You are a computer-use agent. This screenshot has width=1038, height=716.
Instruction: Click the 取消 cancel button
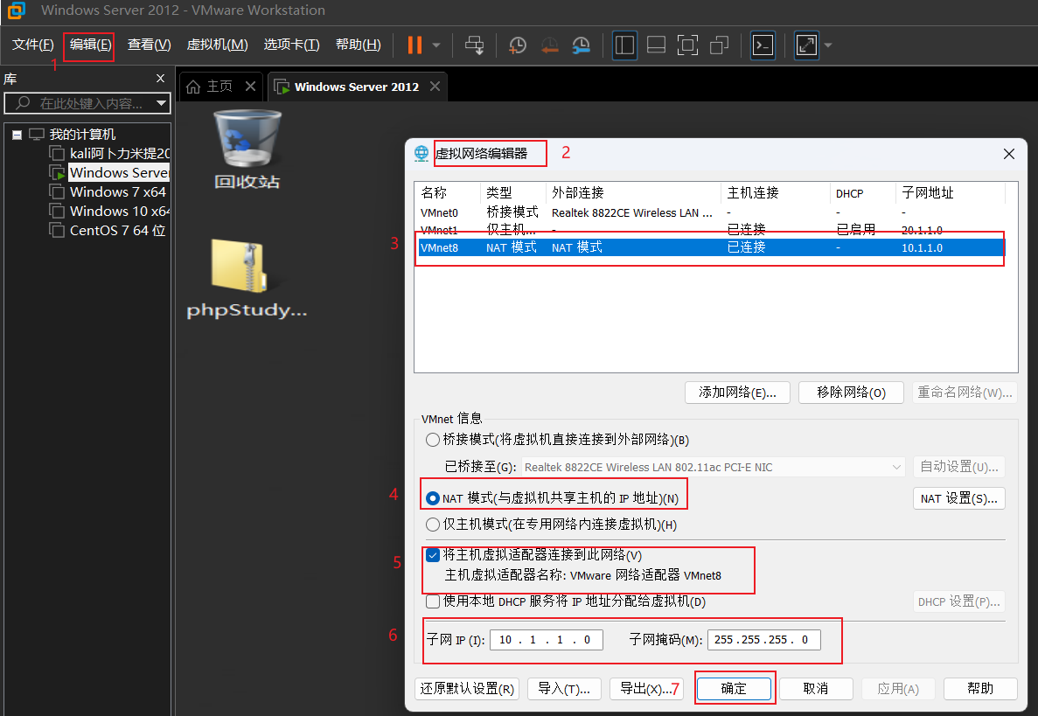coord(816,689)
